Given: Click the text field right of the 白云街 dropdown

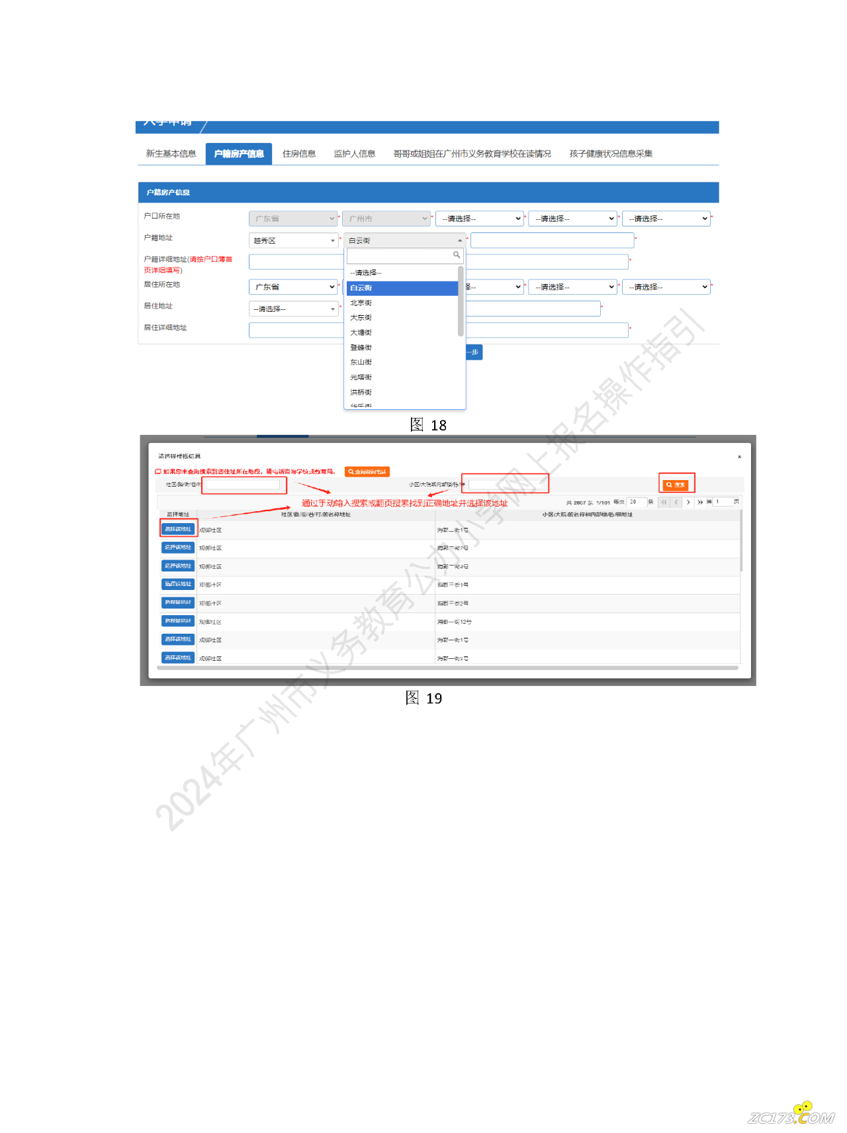Looking at the screenshot, I should 552,240.
